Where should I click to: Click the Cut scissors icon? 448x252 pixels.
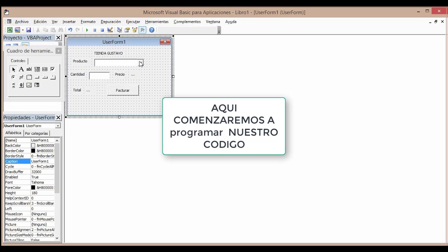click(x=38, y=30)
